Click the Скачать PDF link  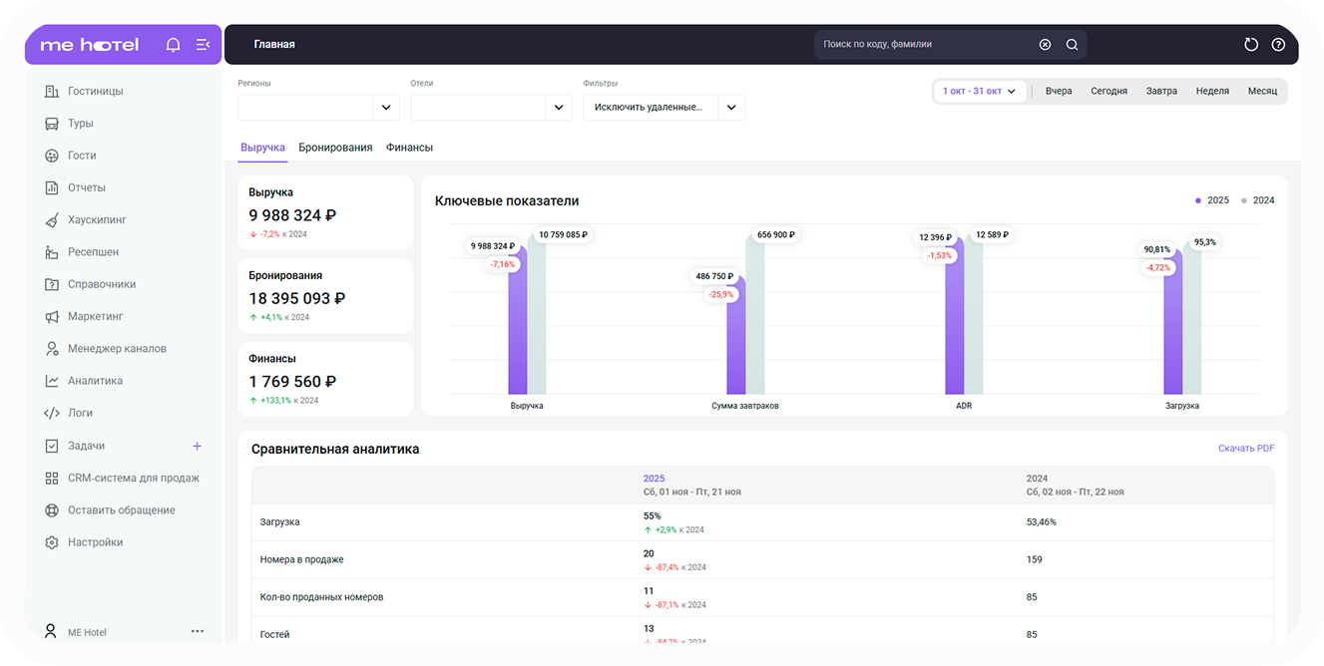[1245, 449]
